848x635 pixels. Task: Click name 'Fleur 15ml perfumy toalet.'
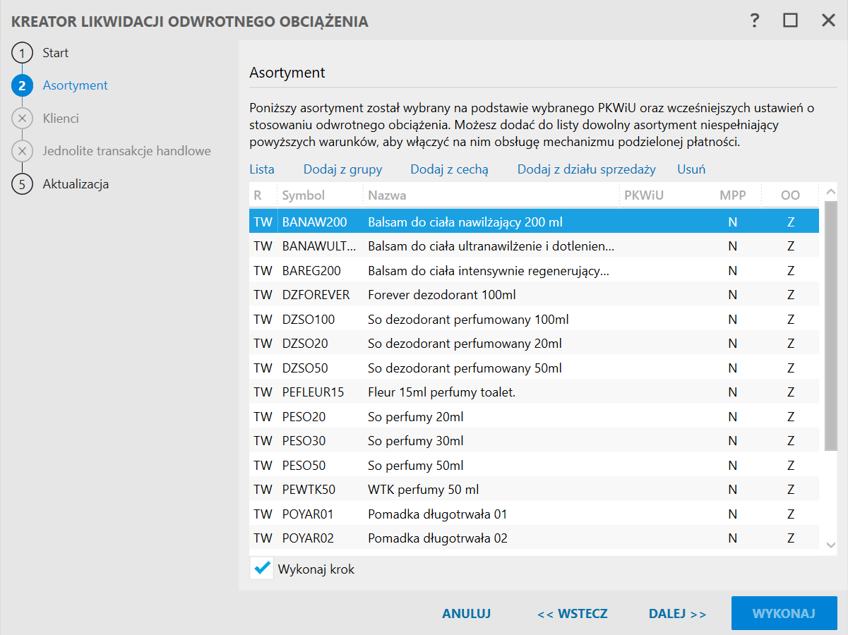point(441,392)
